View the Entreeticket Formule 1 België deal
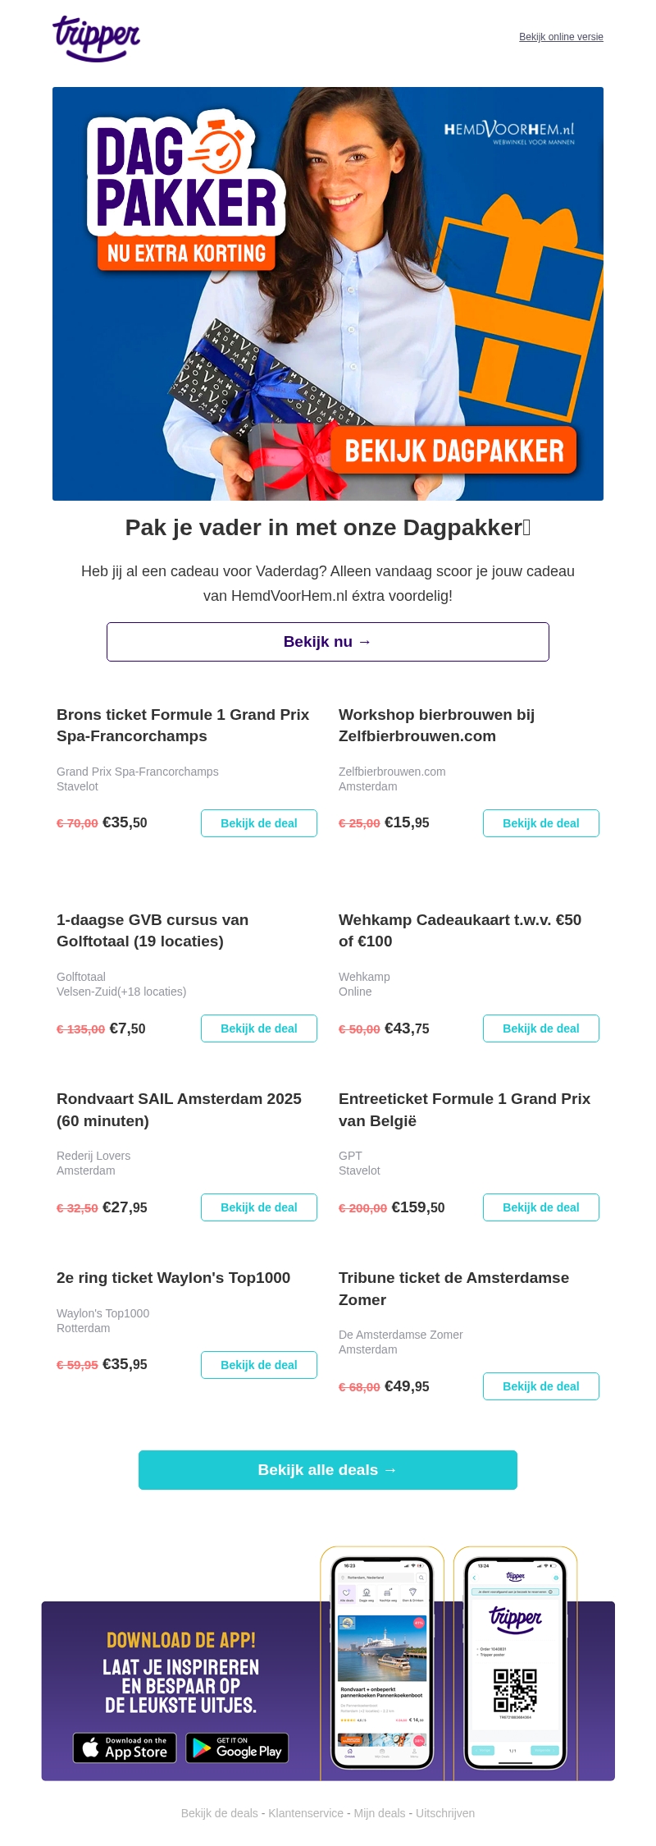This screenshot has height=1846, width=656. (540, 1207)
